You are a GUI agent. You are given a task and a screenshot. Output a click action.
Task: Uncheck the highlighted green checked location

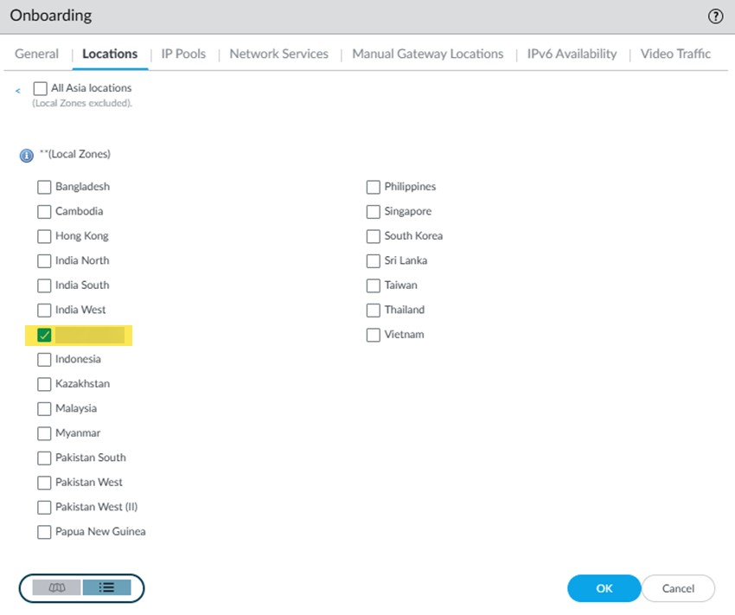pos(44,335)
